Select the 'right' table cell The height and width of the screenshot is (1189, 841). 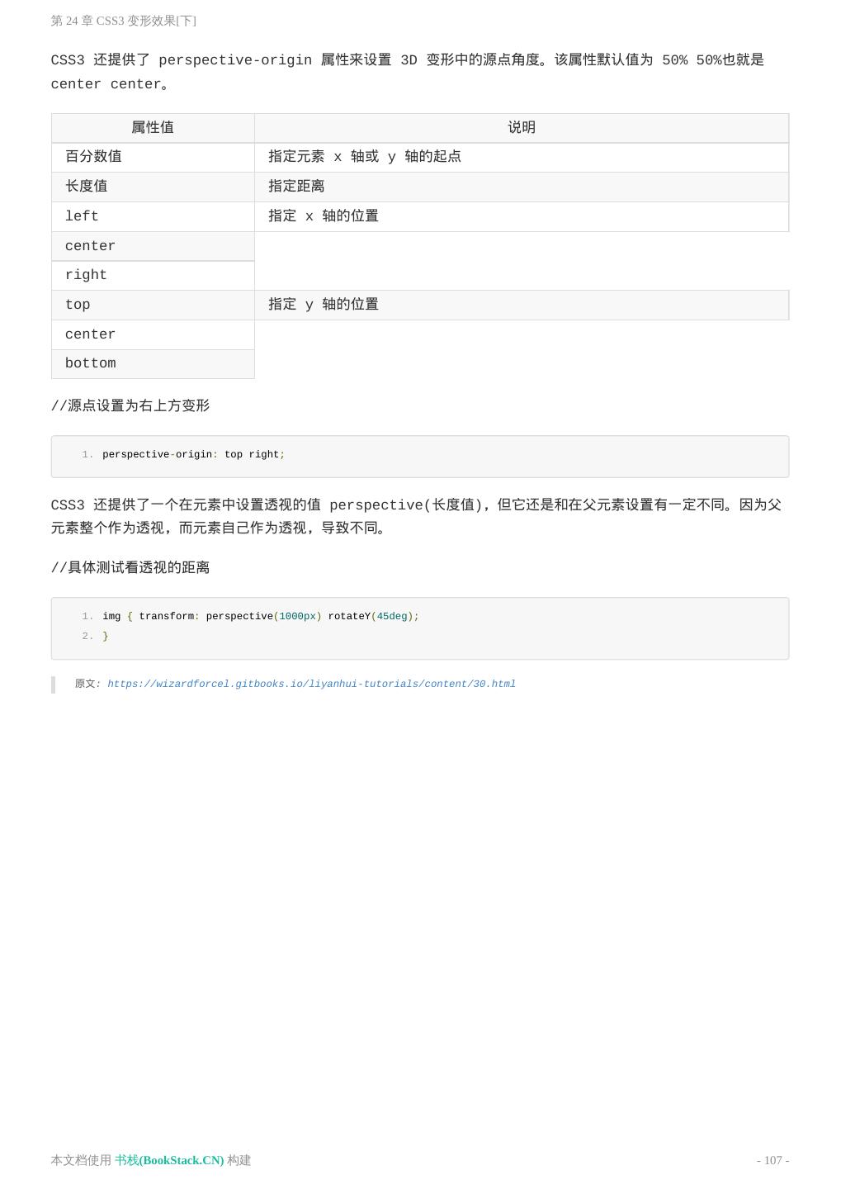(153, 275)
